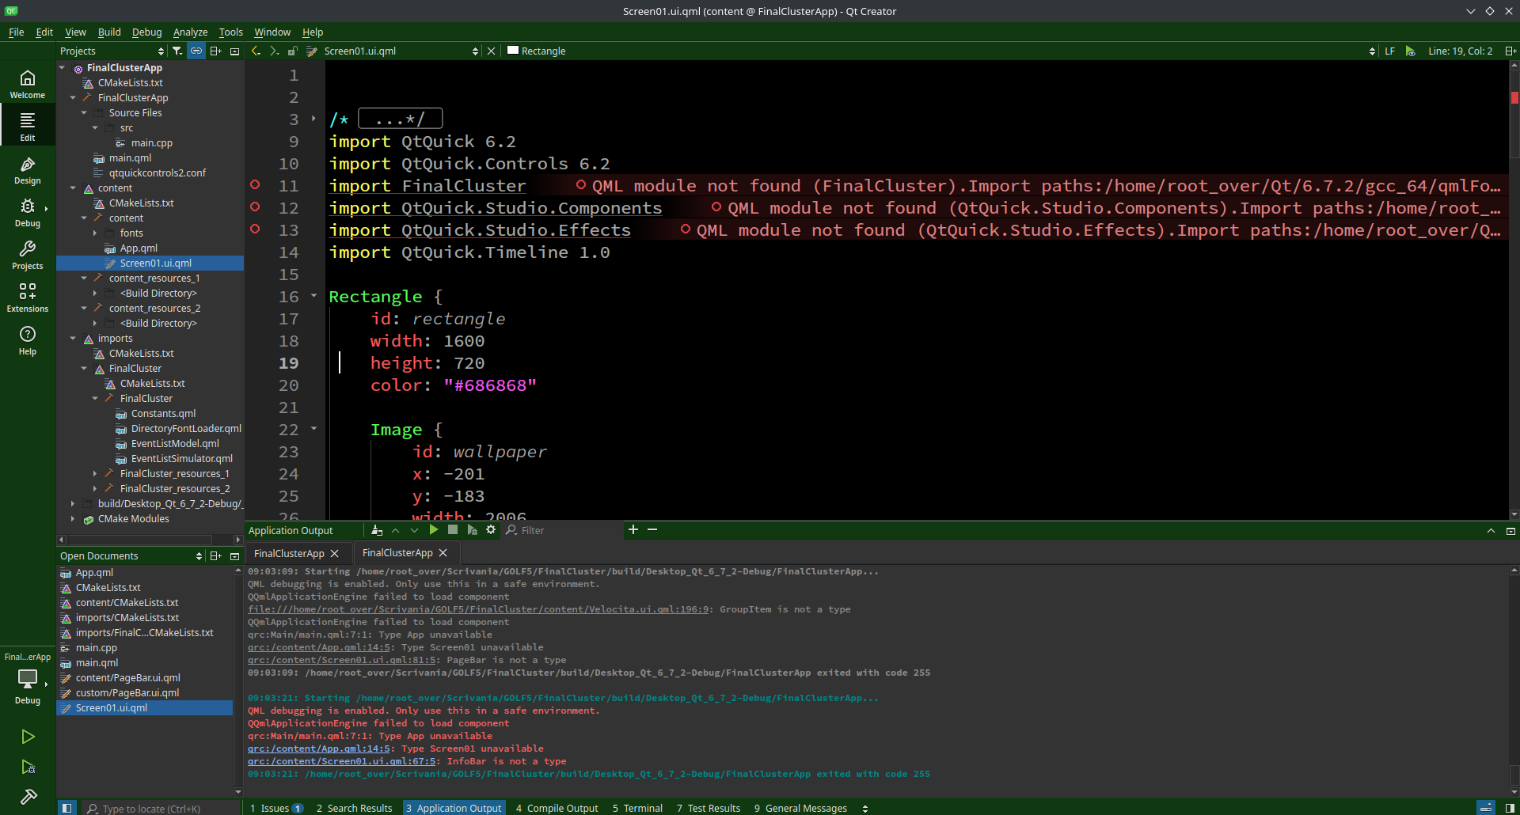
Task: Click the QML analyzer icon near LF
Action: click(x=1410, y=51)
